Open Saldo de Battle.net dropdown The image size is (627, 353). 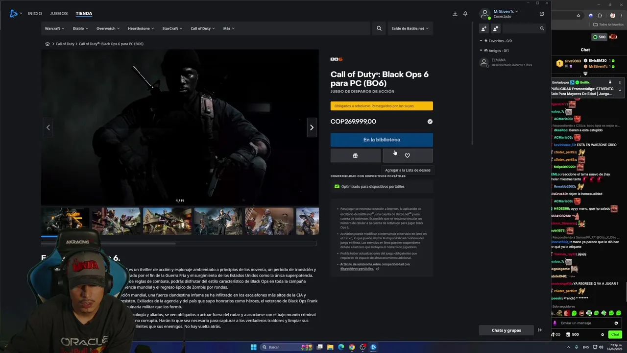[x=410, y=28]
